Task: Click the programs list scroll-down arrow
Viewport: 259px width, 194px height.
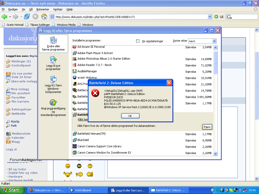Action: coord(215,154)
